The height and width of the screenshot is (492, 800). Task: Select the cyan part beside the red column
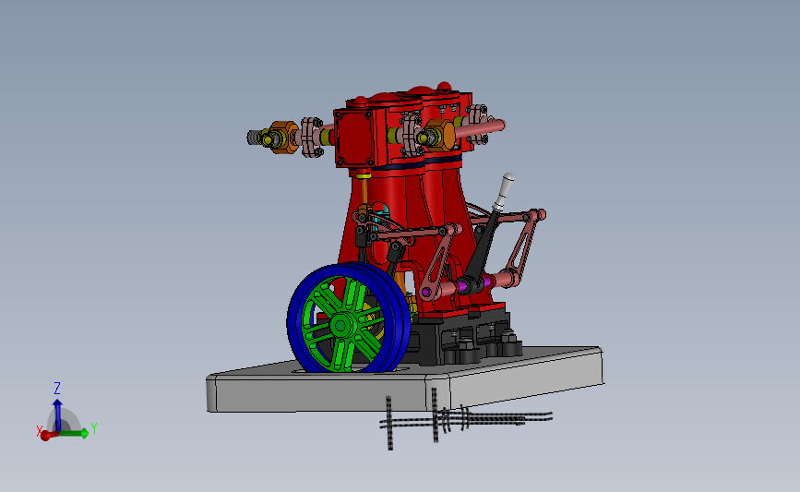pos(380,217)
